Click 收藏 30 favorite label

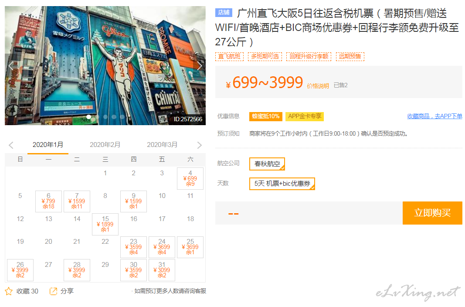click(27, 291)
